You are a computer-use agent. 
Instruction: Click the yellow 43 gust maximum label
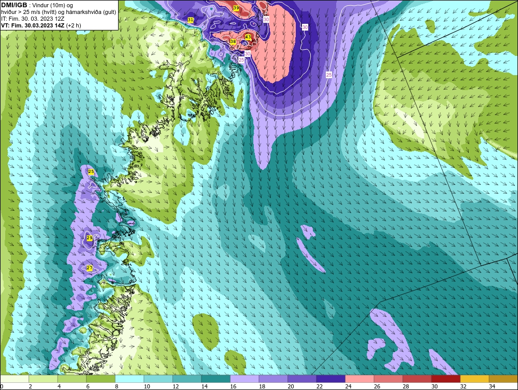(x=248, y=37)
